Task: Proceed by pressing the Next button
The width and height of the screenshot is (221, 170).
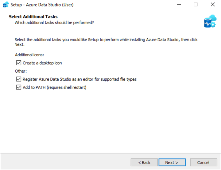Action: coord(172,162)
